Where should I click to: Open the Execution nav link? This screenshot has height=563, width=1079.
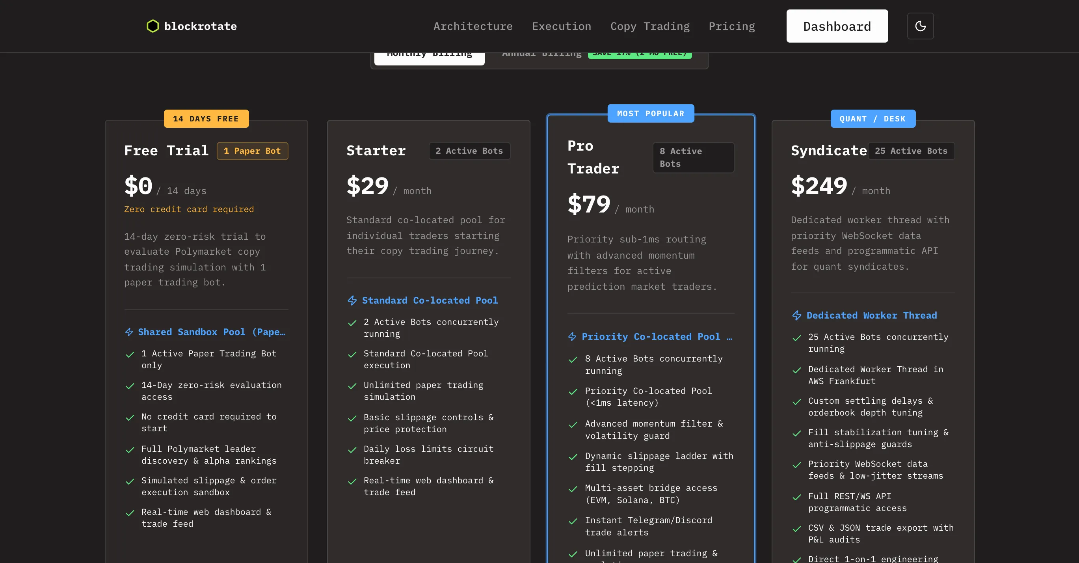click(561, 26)
